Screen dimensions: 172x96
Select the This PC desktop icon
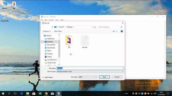coord(5,5)
